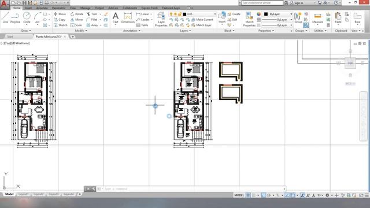
Task: Expand the Utilities panel
Action: click(320, 31)
